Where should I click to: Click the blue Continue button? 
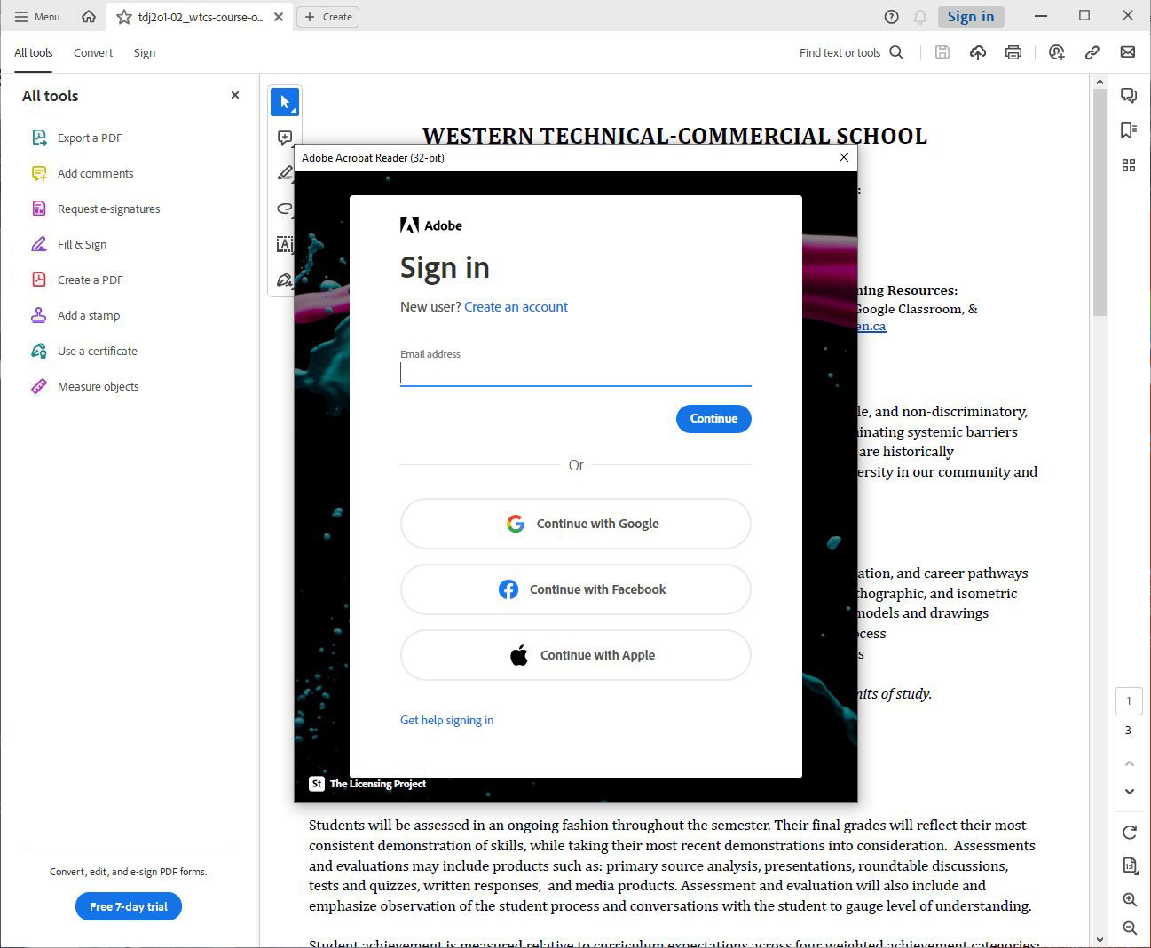[x=713, y=419]
